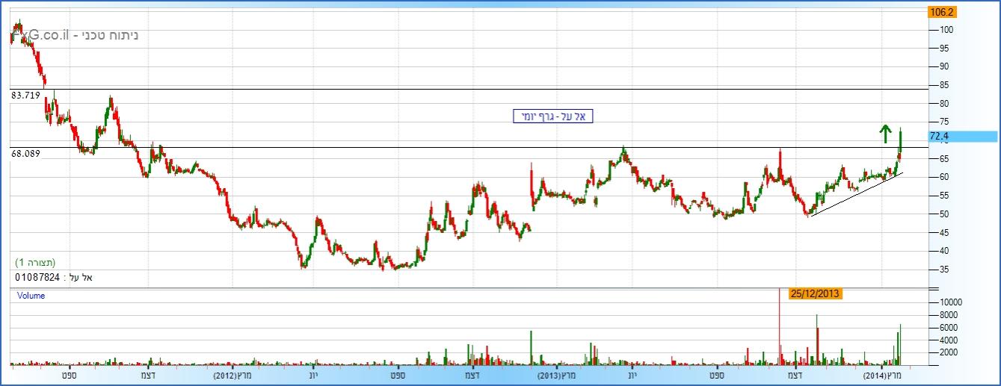Viewport: 1001px width, 386px height.
Task: Click the 10000 volume axis tick
Action: coord(946,302)
